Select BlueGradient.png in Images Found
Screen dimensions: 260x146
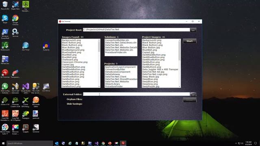tap(71, 52)
